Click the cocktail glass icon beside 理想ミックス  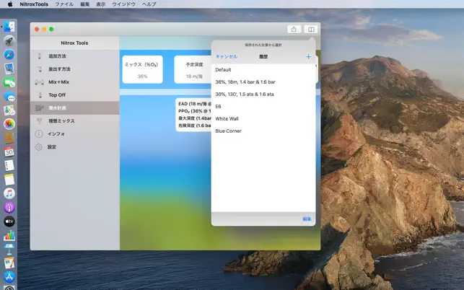coord(39,121)
